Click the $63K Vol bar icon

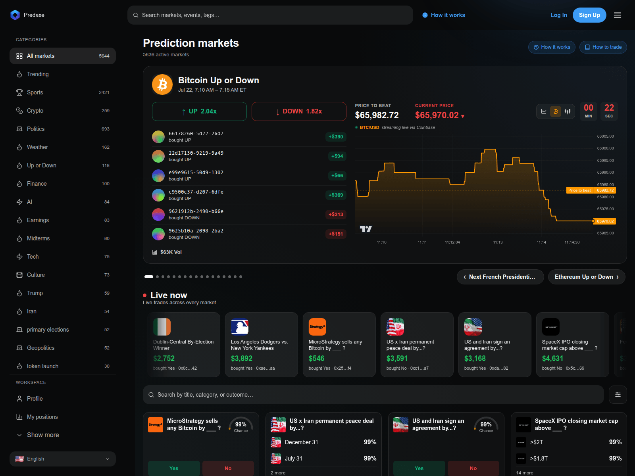[x=155, y=252]
